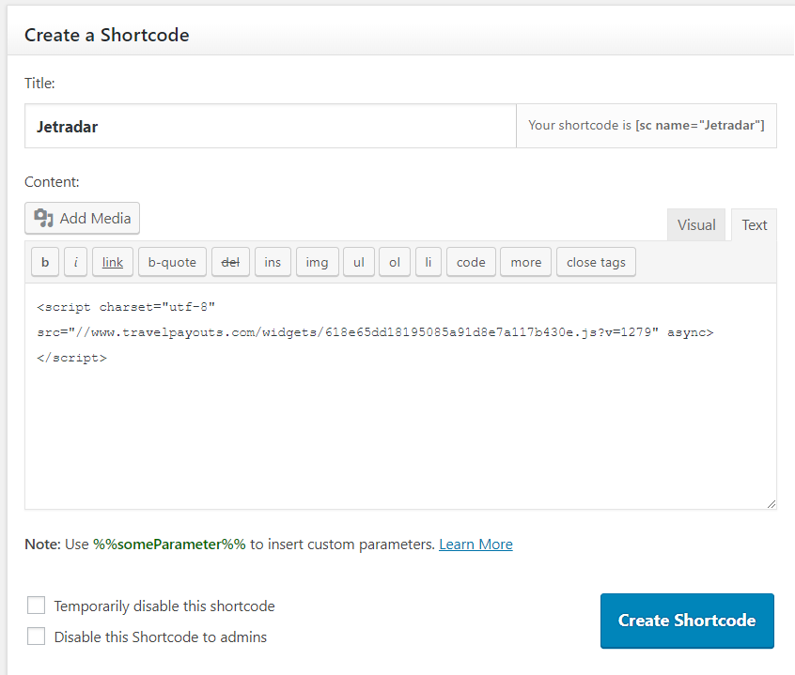Insert ordered list with ol button

coord(395,262)
